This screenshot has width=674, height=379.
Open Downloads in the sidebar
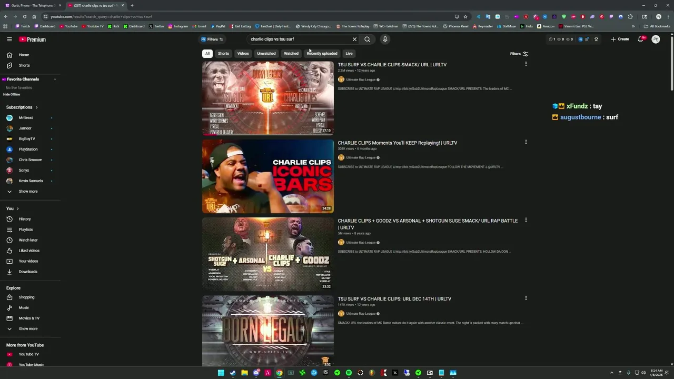pyautogui.click(x=29, y=272)
